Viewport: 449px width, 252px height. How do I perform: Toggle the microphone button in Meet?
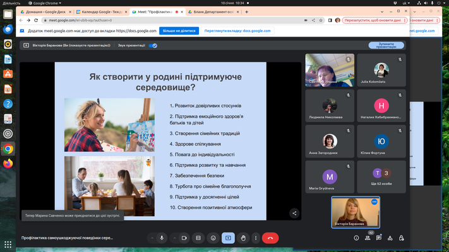coord(162,238)
